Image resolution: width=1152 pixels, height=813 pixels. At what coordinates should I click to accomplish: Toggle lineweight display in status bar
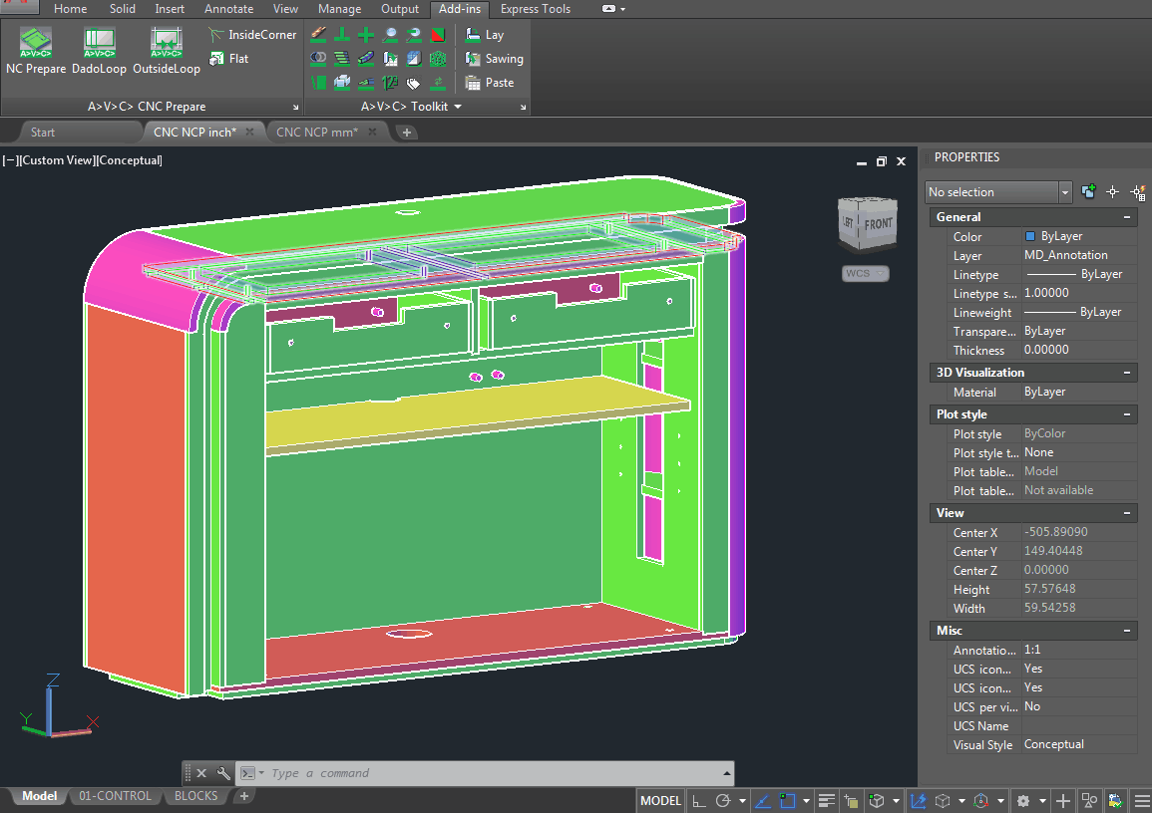click(827, 800)
